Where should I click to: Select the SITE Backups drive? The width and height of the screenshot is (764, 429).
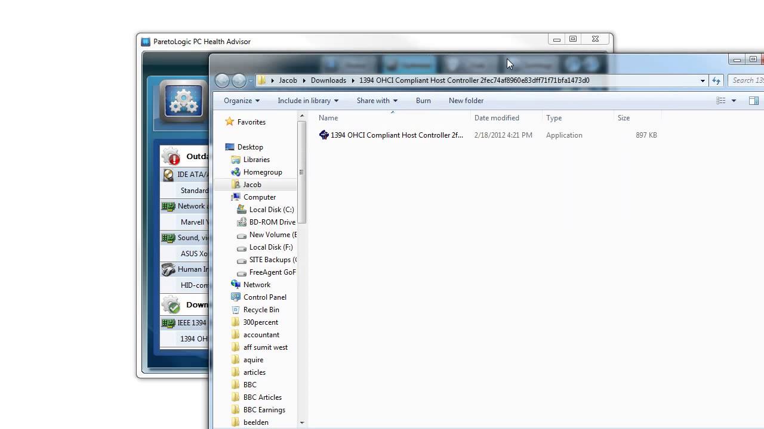click(272, 260)
